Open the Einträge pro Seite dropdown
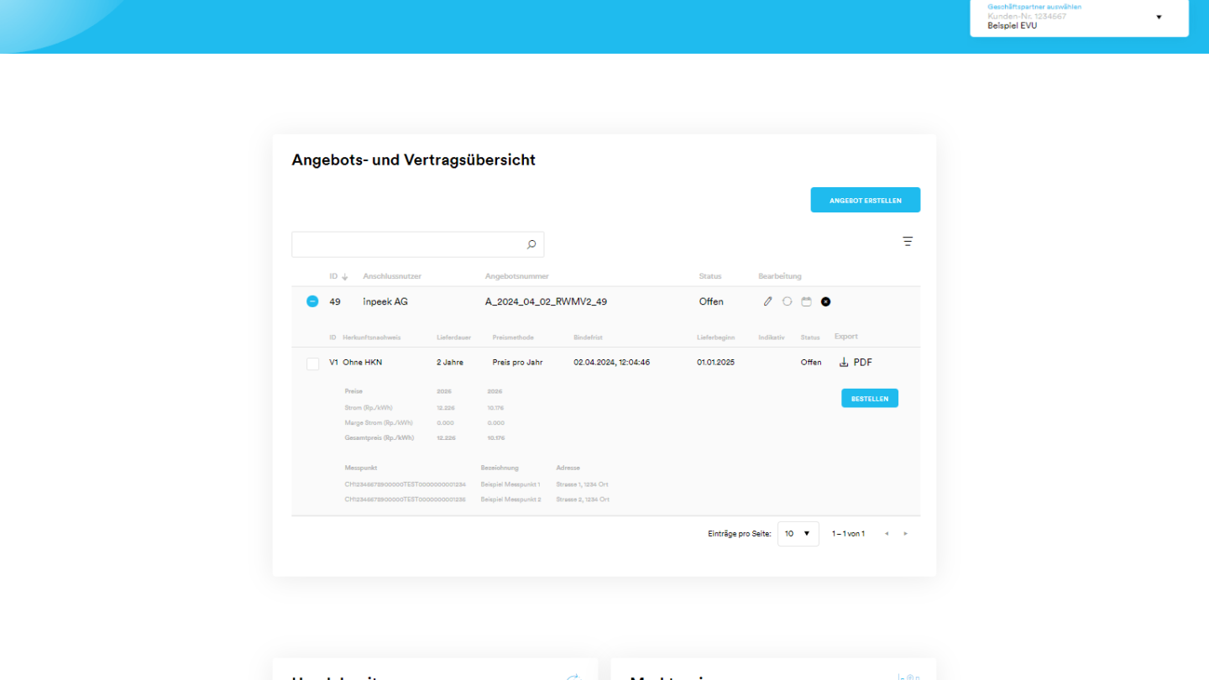 [798, 534]
